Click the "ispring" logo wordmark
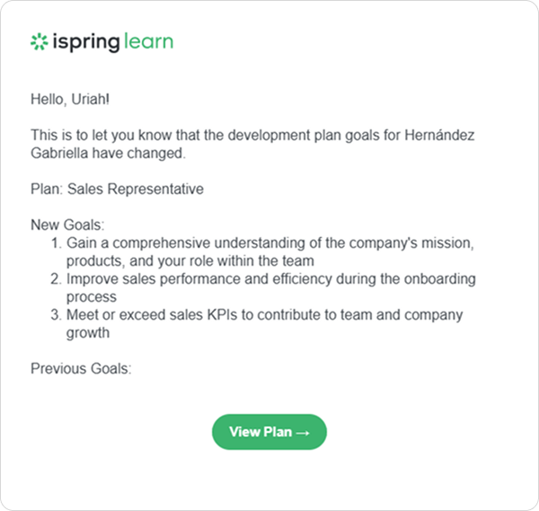The width and height of the screenshot is (539, 511). (86, 42)
